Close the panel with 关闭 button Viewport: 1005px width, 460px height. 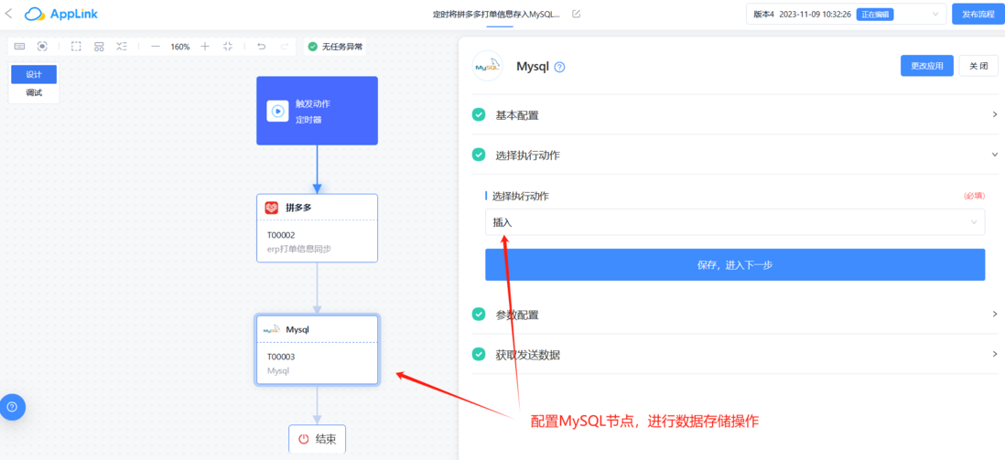[x=978, y=66]
